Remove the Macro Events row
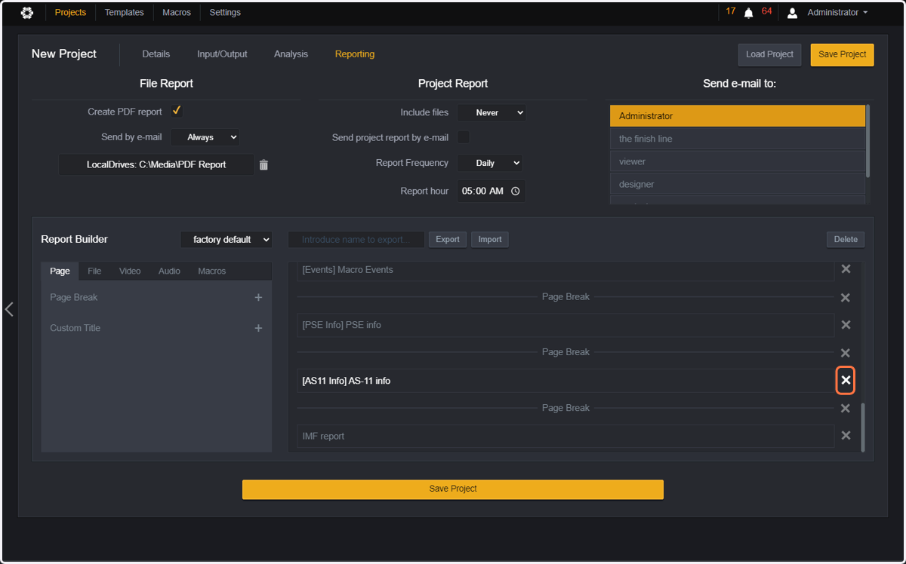 point(846,269)
